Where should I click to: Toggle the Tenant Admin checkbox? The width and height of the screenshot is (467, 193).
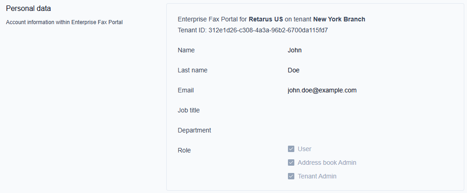(x=291, y=176)
